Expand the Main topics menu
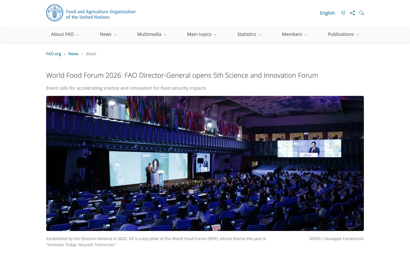 tap(202, 34)
